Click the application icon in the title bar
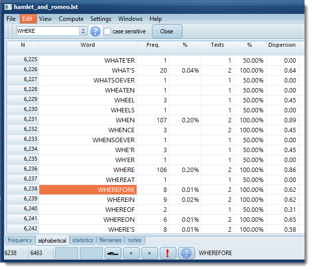The image size is (312, 270). [8, 7]
